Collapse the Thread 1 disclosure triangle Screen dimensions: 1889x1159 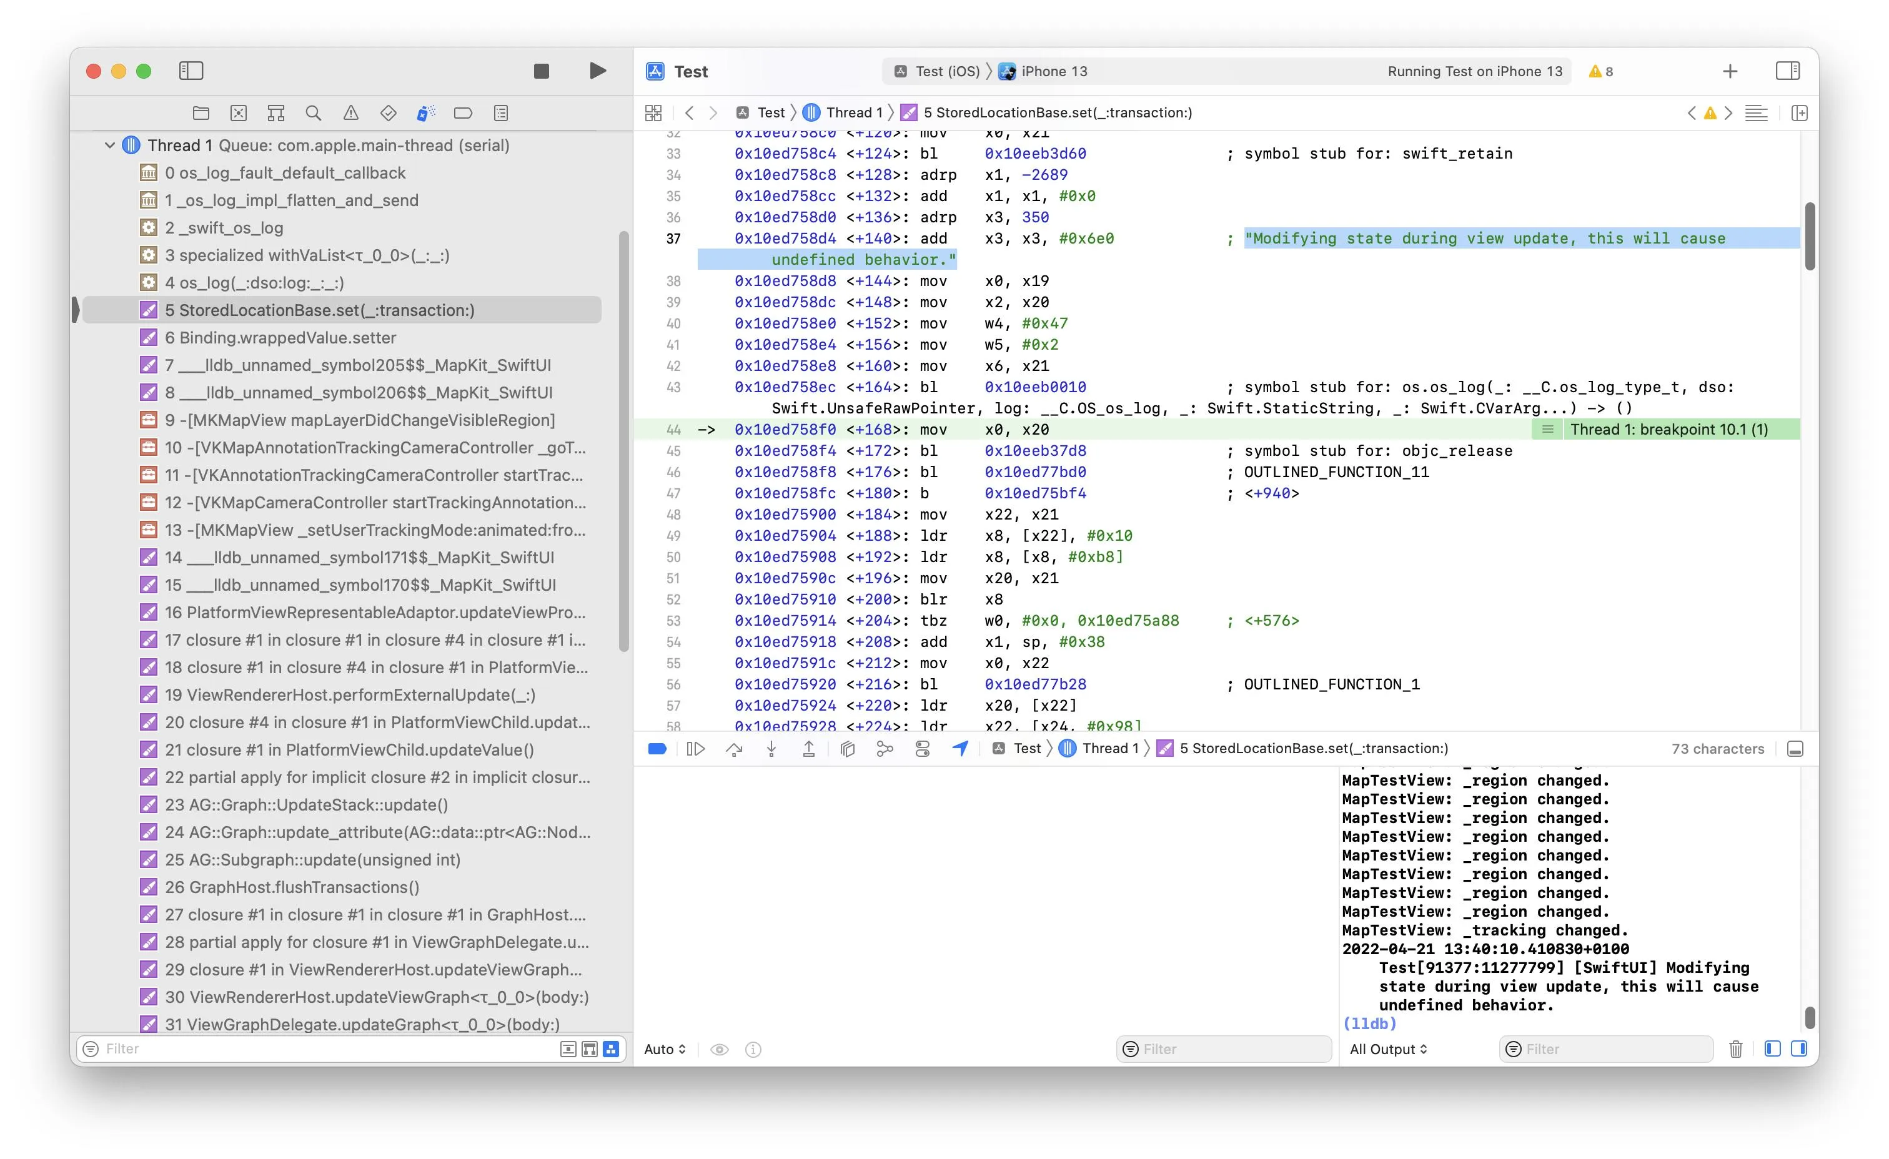coord(110,145)
